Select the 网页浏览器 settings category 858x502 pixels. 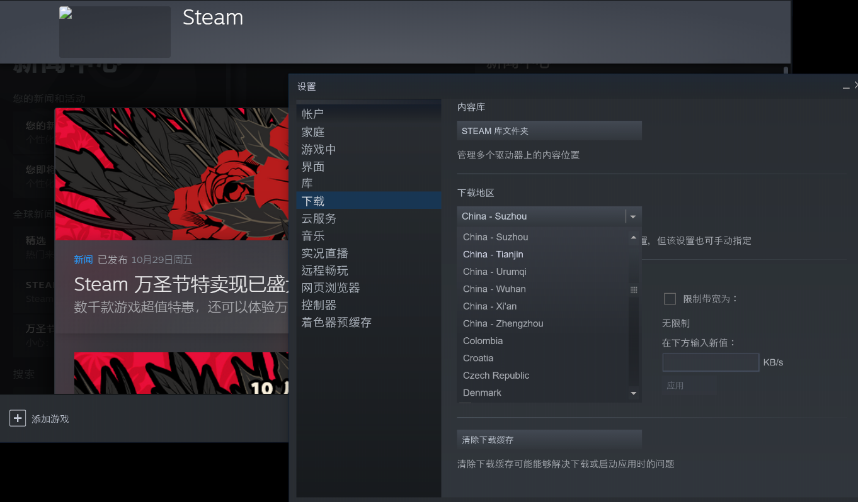point(369,287)
